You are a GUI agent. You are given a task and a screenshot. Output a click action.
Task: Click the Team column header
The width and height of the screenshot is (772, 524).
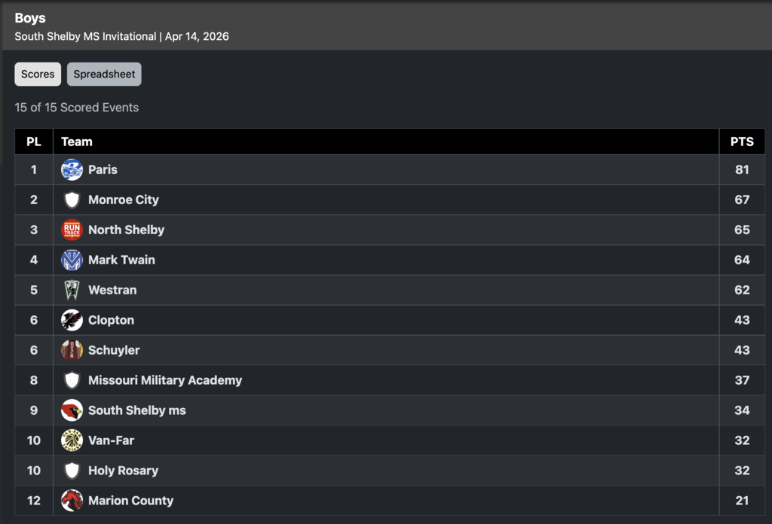[77, 142]
